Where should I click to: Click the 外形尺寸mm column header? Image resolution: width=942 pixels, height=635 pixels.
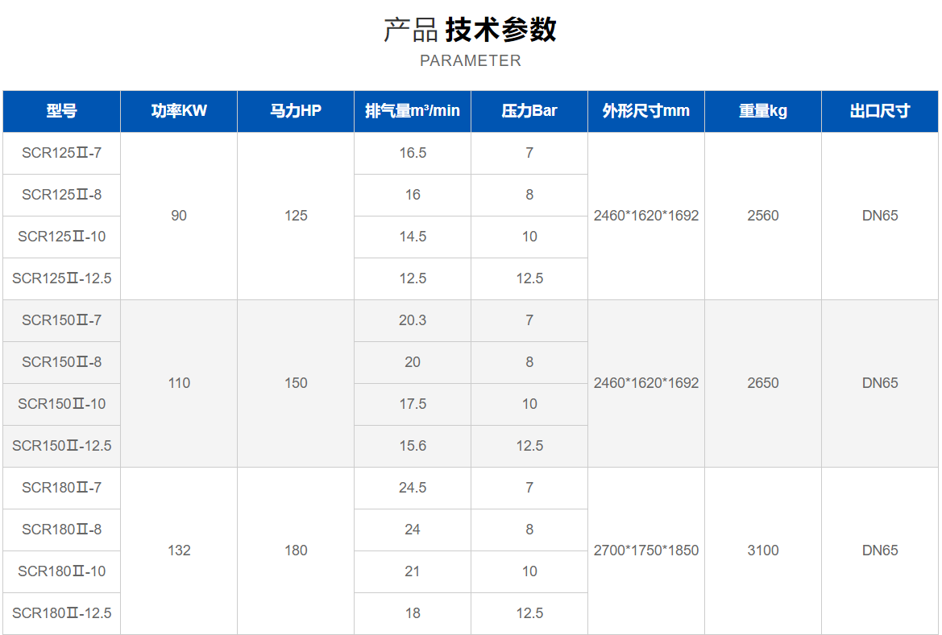click(x=646, y=111)
